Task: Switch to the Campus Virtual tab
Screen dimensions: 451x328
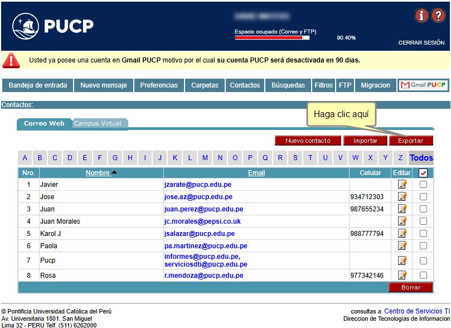Action: (98, 124)
